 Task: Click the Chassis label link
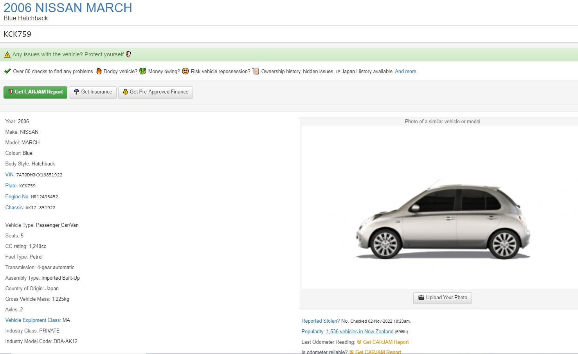(x=14, y=208)
